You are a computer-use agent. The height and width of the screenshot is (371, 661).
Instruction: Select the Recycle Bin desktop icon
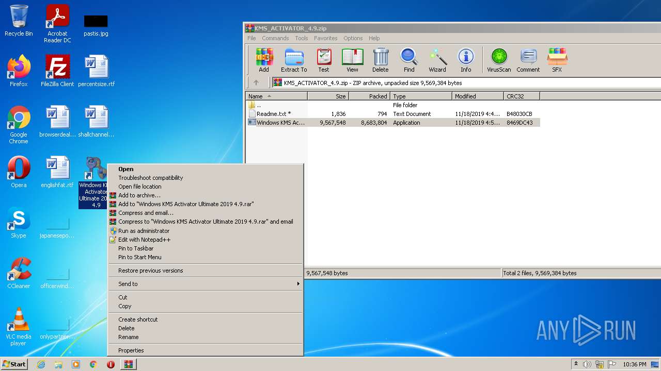click(x=19, y=21)
